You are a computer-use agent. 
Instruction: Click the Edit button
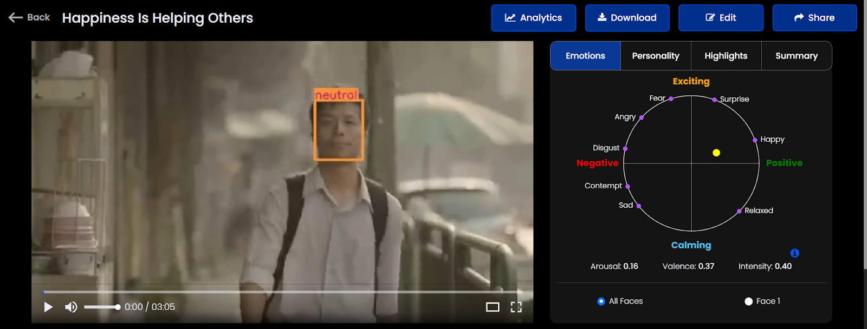click(721, 18)
